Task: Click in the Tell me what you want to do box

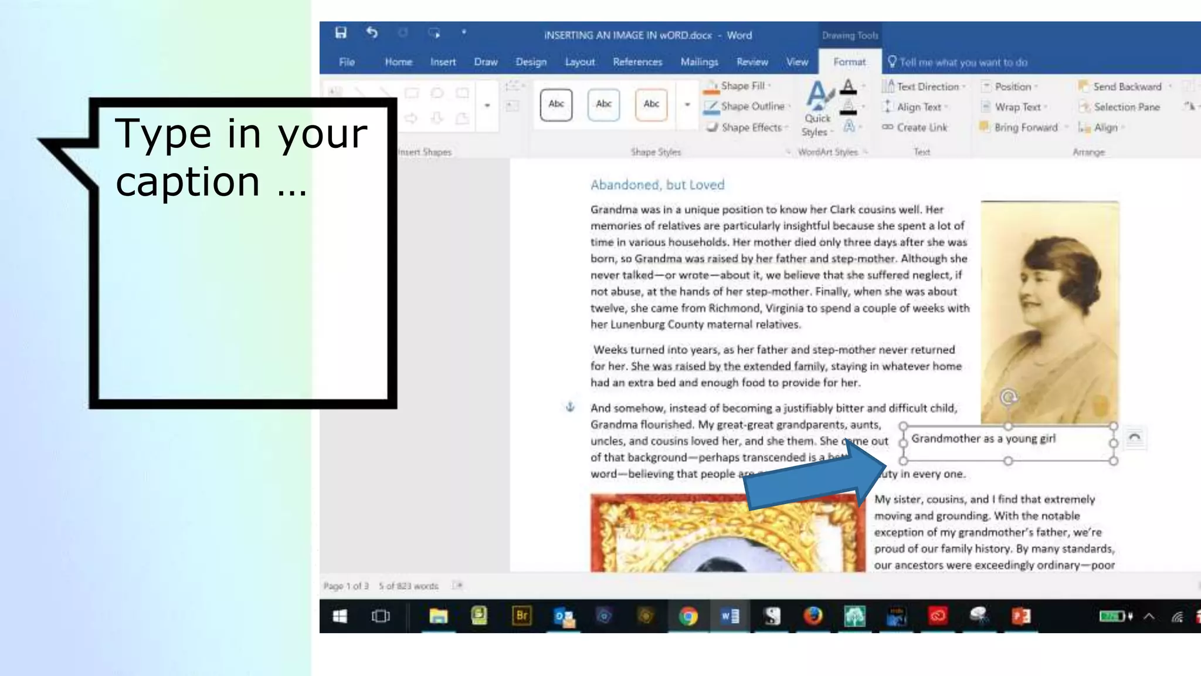Action: (963, 62)
